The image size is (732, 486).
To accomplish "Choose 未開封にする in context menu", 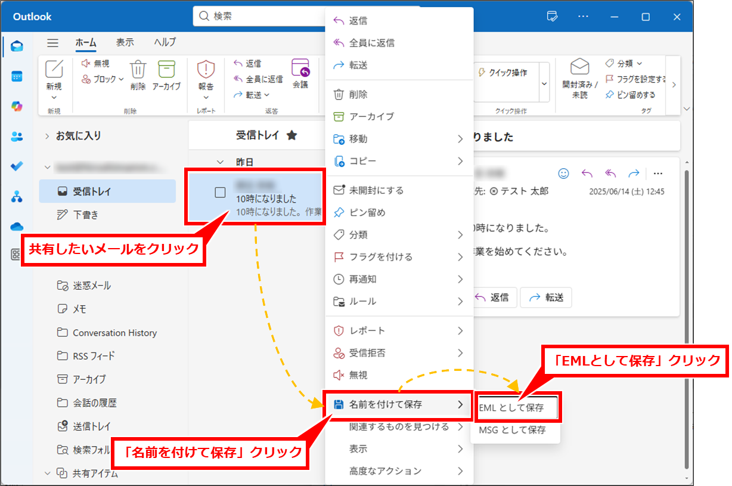I will pyautogui.click(x=399, y=190).
